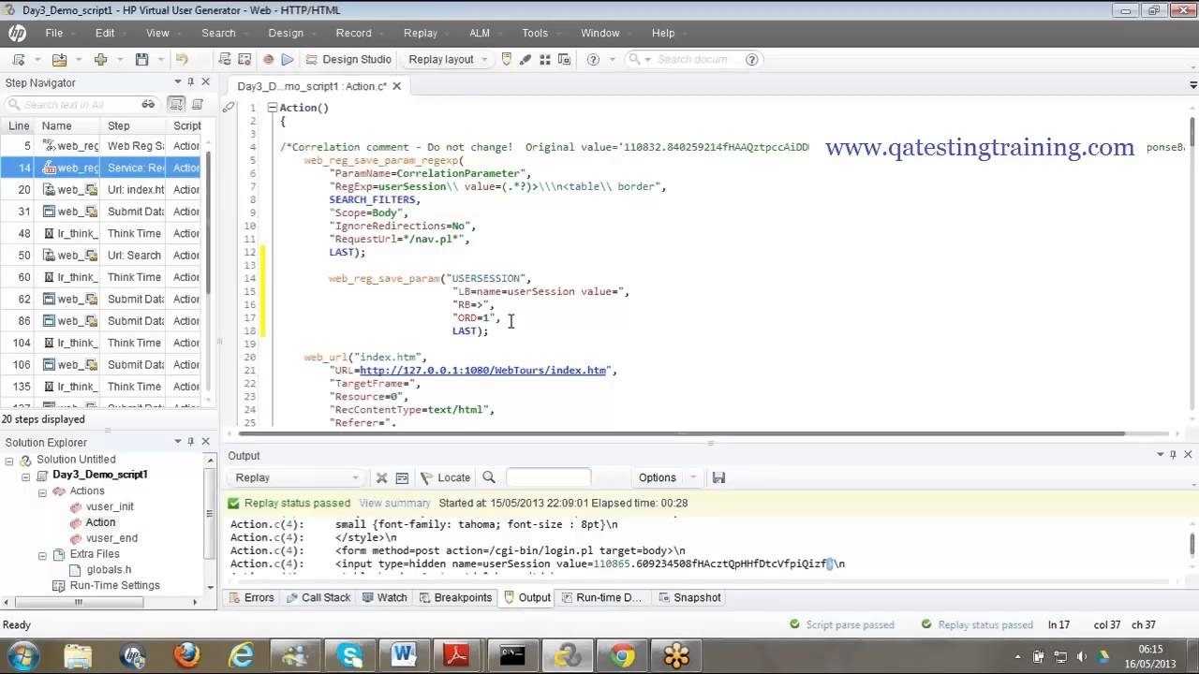Image resolution: width=1199 pixels, height=674 pixels.
Task: Collapse the Actions folder node
Action: (x=43, y=492)
